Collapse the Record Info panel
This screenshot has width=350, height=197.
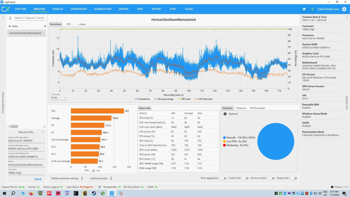[42, 132]
